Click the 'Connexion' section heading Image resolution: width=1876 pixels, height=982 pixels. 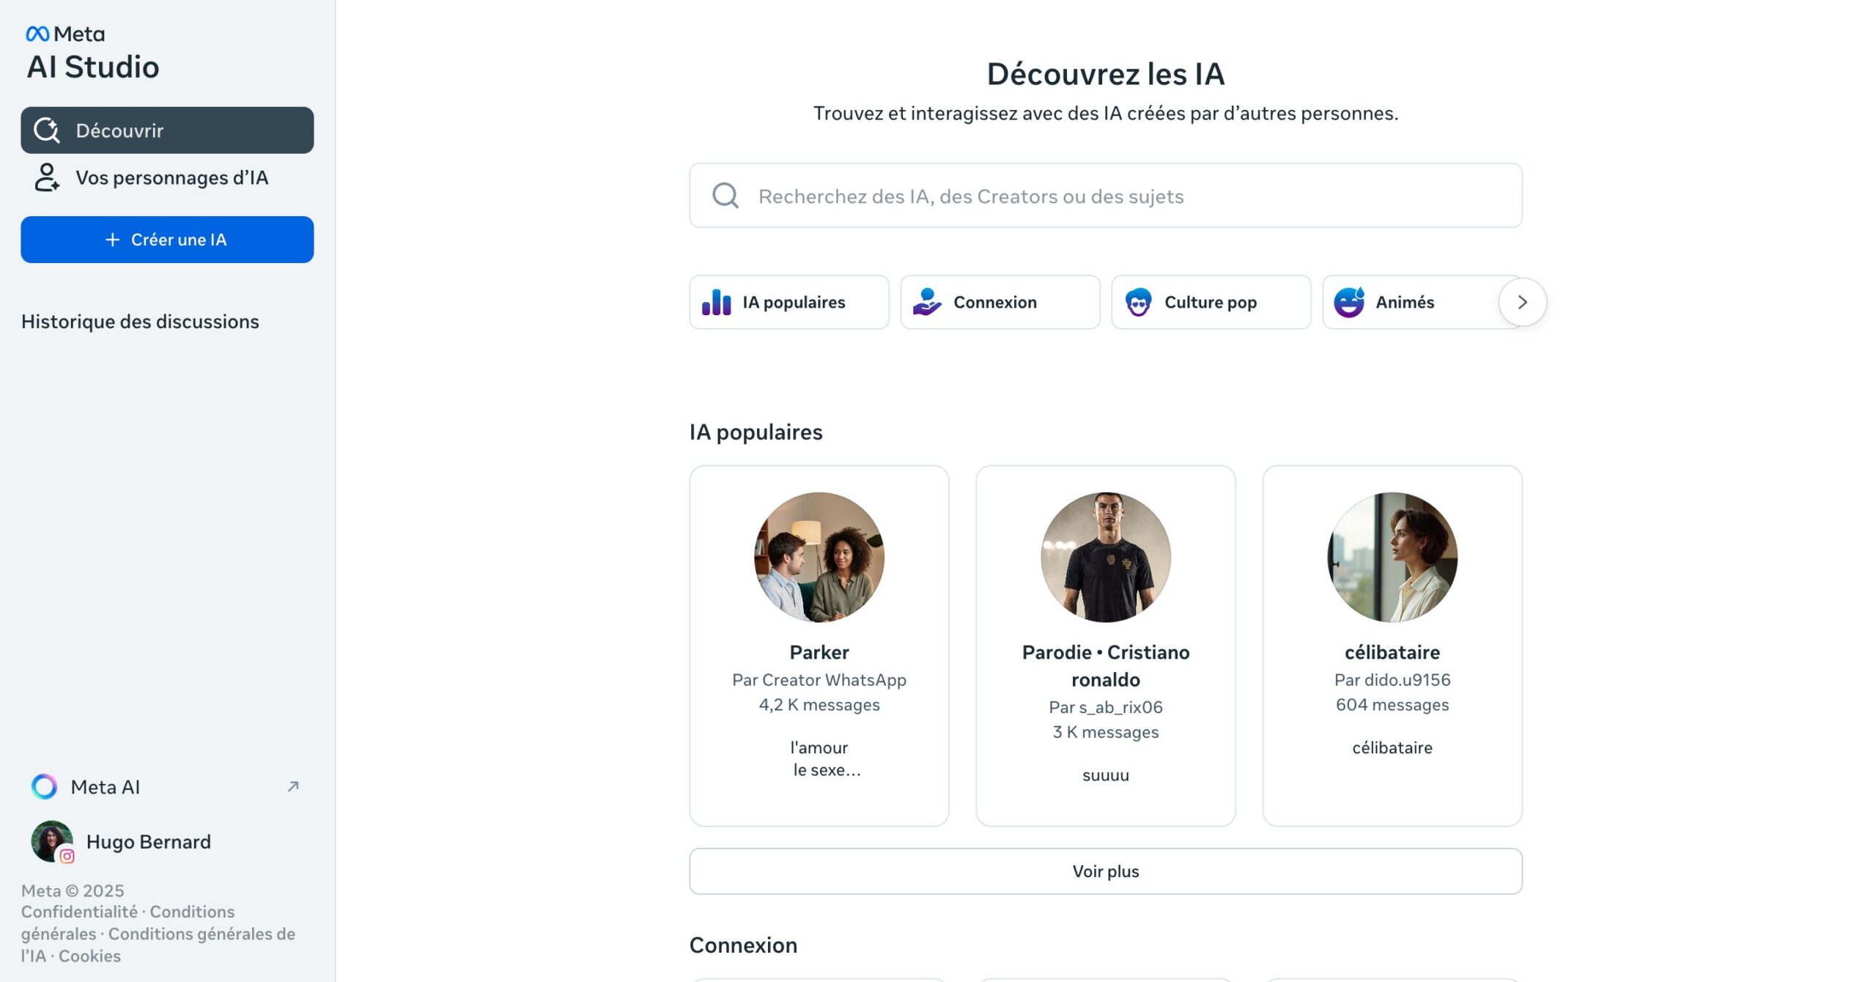click(x=743, y=945)
